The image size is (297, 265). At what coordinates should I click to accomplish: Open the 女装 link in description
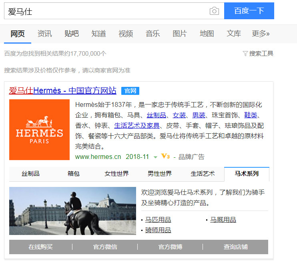click(x=179, y=115)
